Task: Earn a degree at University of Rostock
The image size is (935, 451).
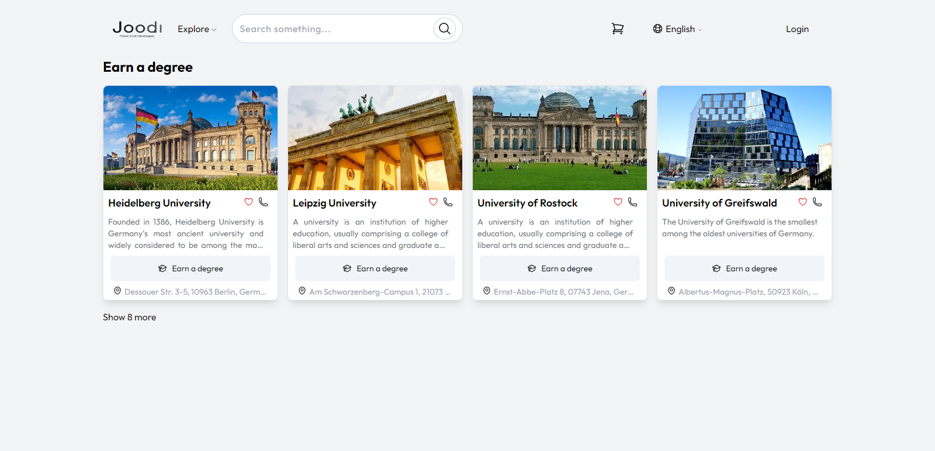Action: [560, 268]
